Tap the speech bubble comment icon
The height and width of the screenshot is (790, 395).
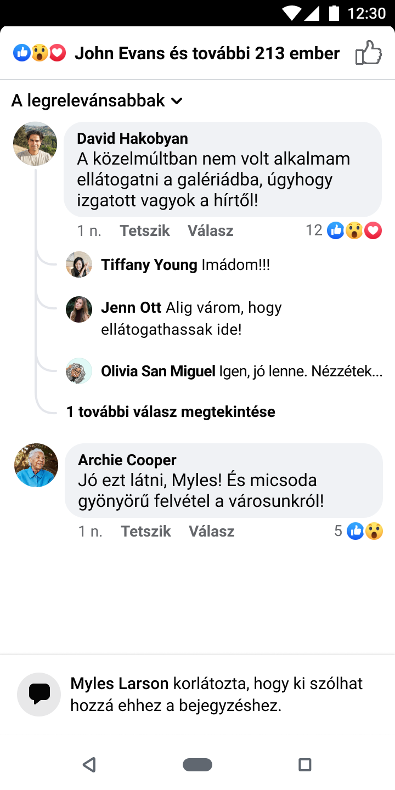click(39, 694)
